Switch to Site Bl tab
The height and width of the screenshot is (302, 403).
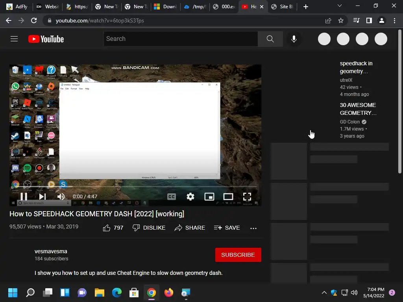[283, 7]
